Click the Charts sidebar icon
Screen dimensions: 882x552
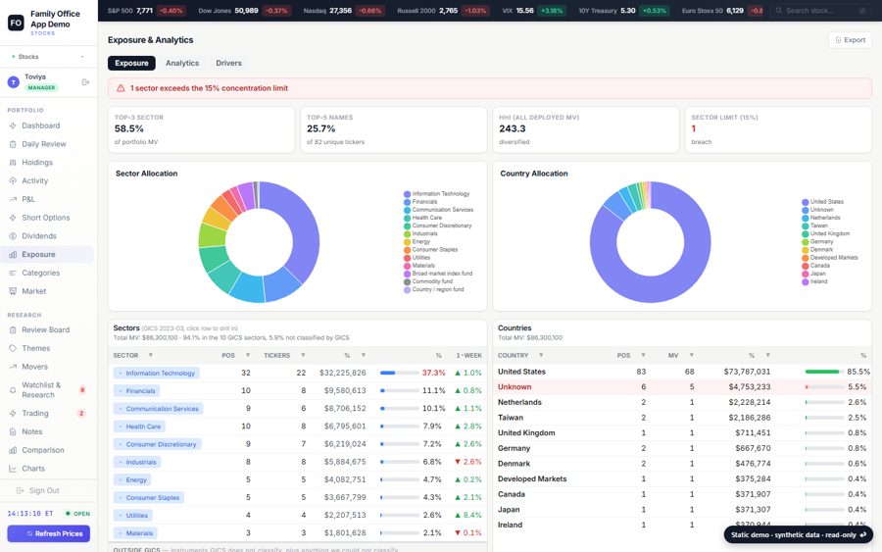13,468
